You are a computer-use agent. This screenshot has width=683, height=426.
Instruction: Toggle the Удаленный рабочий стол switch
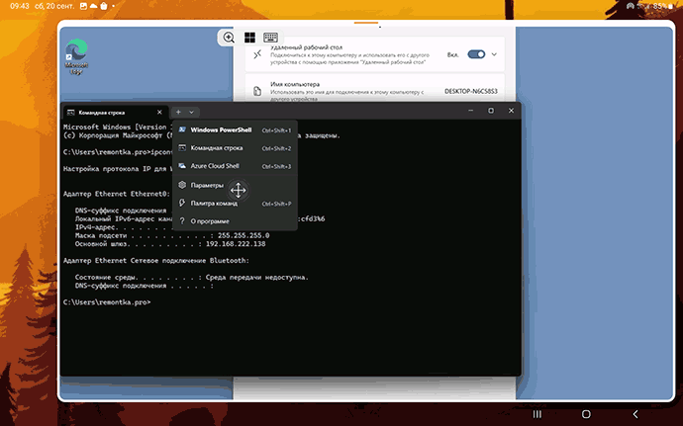click(x=476, y=54)
